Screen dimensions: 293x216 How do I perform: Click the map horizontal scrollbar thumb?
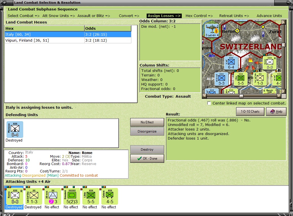pos(241,96)
